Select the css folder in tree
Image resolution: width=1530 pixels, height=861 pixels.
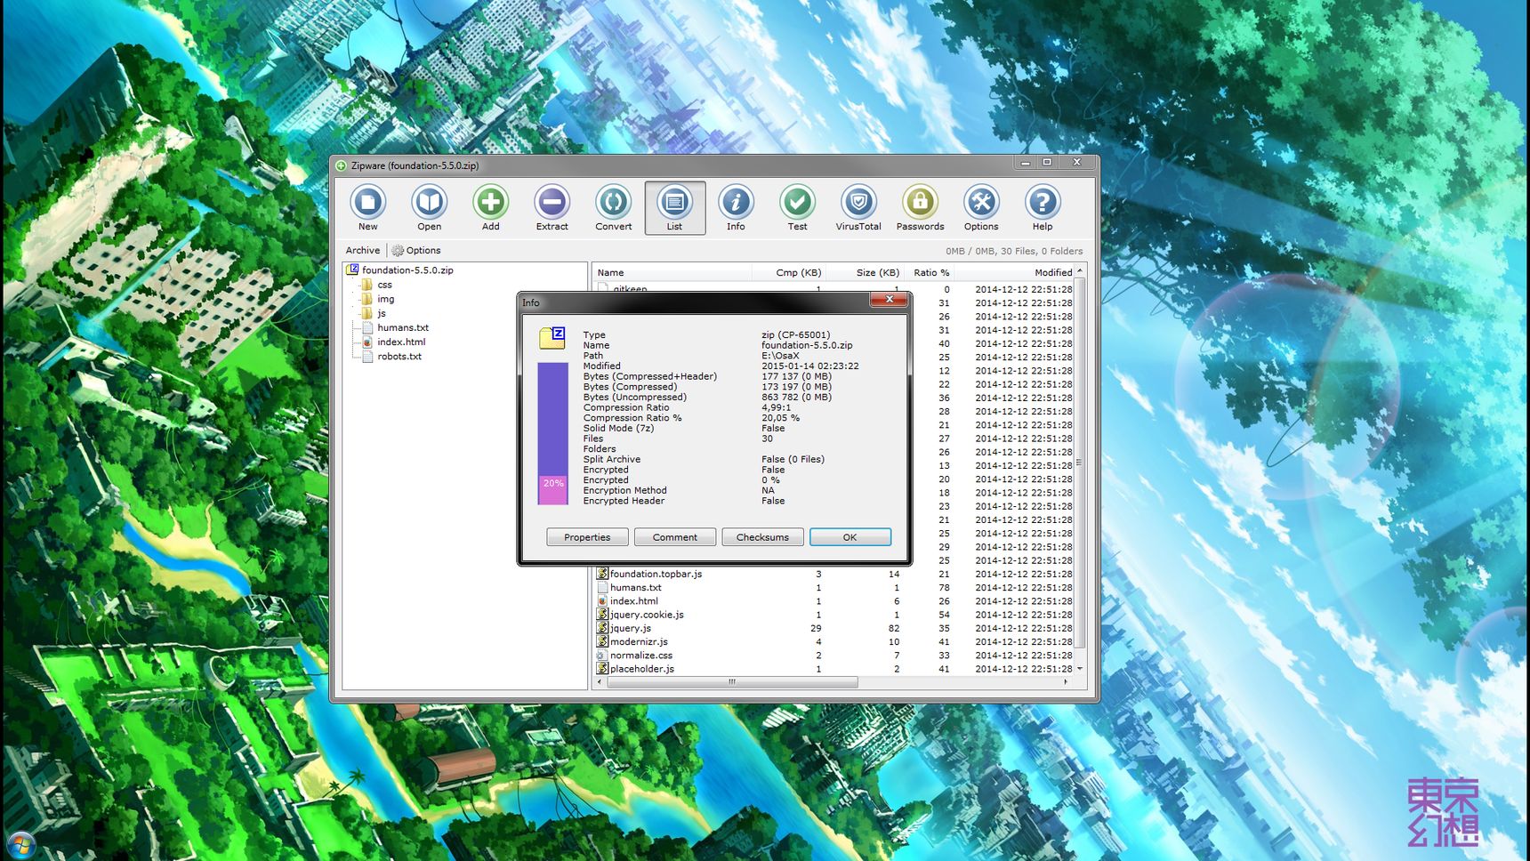384,285
